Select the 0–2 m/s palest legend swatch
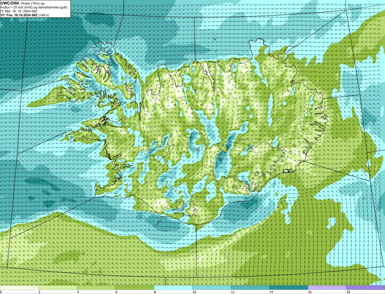Image resolution: width=385 pixels, height=294 pixels. click(19, 288)
